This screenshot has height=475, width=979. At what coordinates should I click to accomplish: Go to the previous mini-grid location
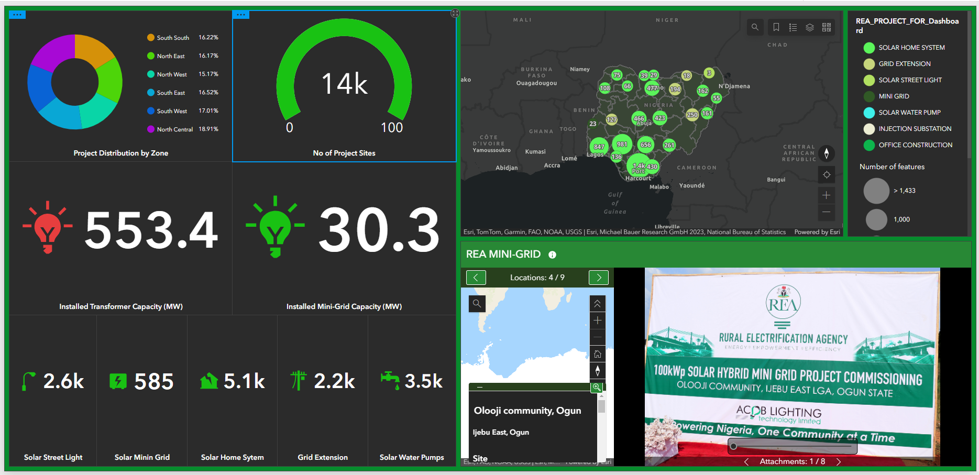[x=476, y=278]
